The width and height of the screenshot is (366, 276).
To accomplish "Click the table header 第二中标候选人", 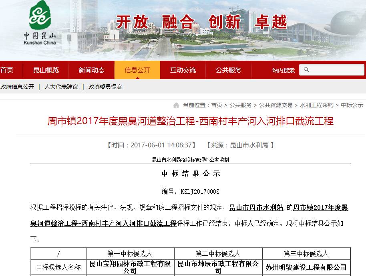I will [218, 254].
